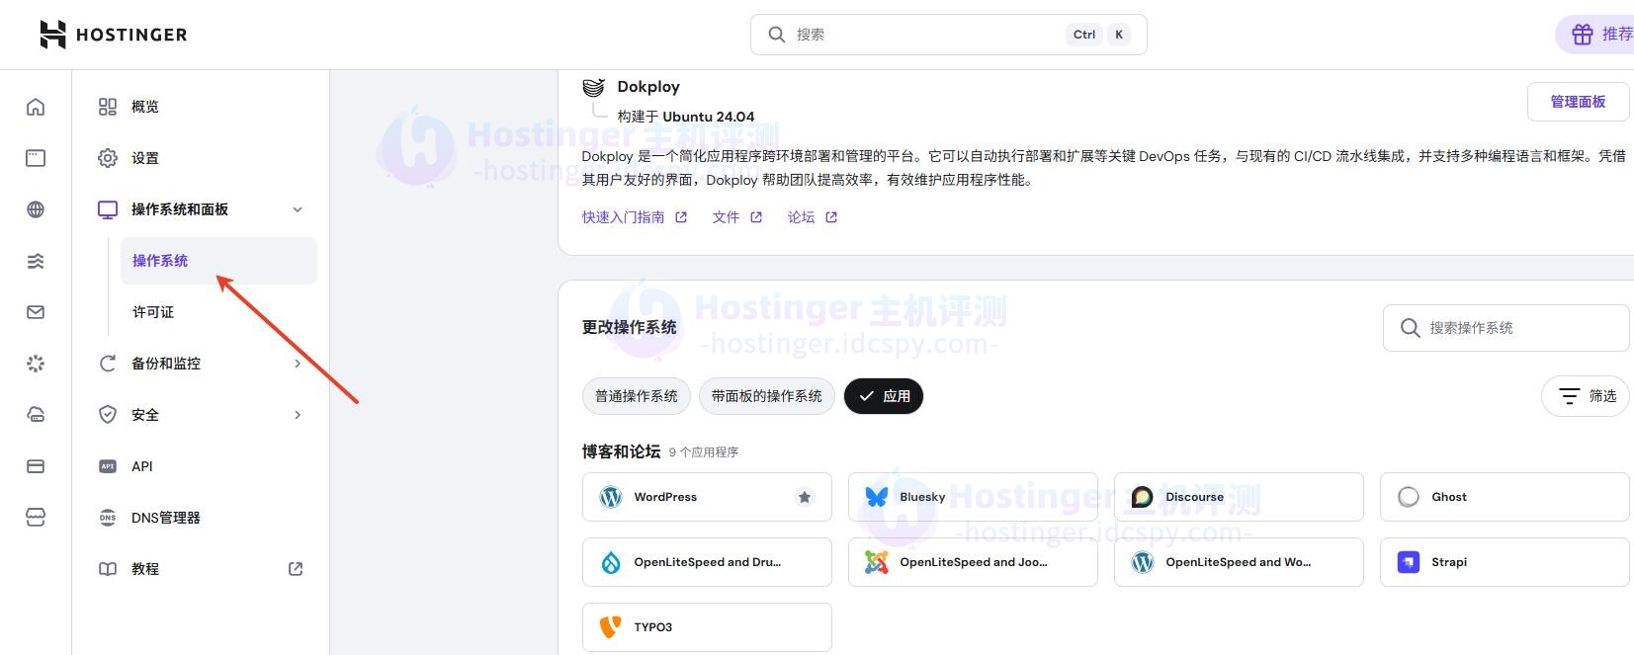The width and height of the screenshot is (1634, 655).
Task: Click the 推荐 referral button
Action: (1594, 35)
